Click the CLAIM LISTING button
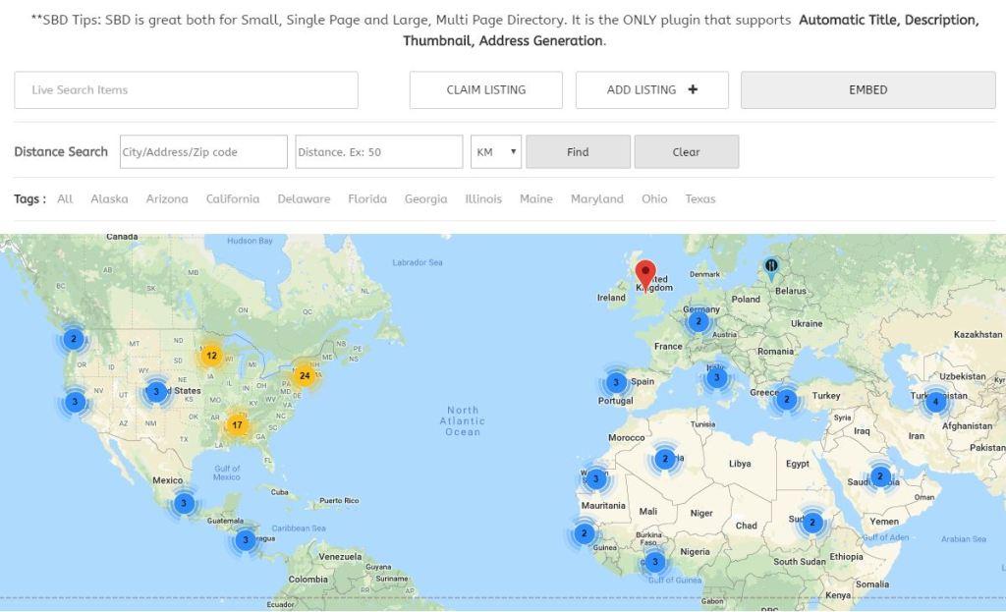This screenshot has height=612, width=1006. (486, 89)
